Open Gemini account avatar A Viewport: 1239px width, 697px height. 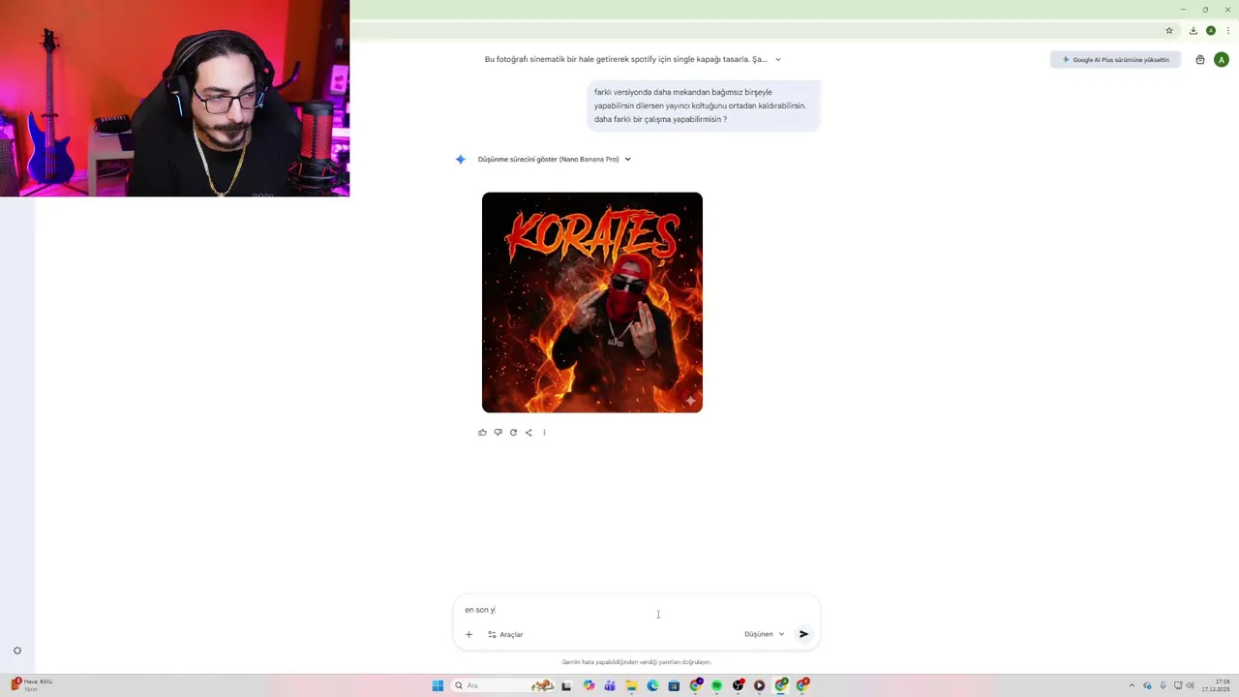[x=1222, y=60]
